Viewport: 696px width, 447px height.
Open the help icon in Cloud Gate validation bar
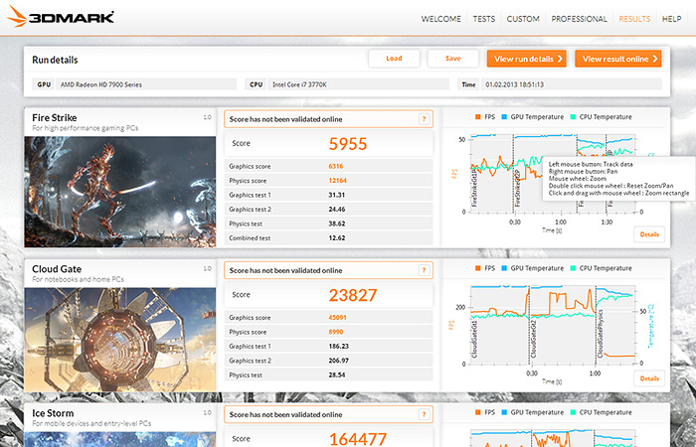point(424,270)
